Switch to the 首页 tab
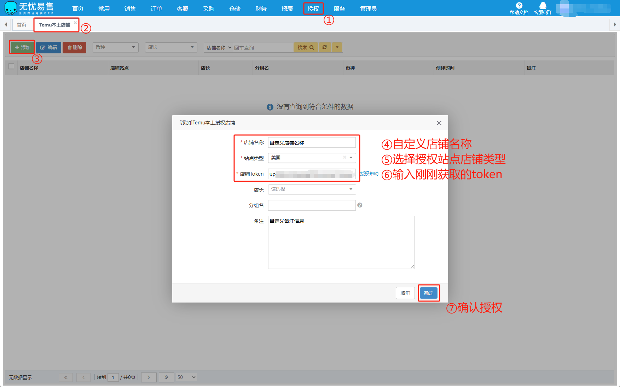The image size is (620, 387). pos(22,25)
